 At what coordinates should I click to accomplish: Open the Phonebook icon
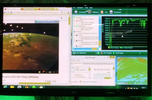click(111, 12)
